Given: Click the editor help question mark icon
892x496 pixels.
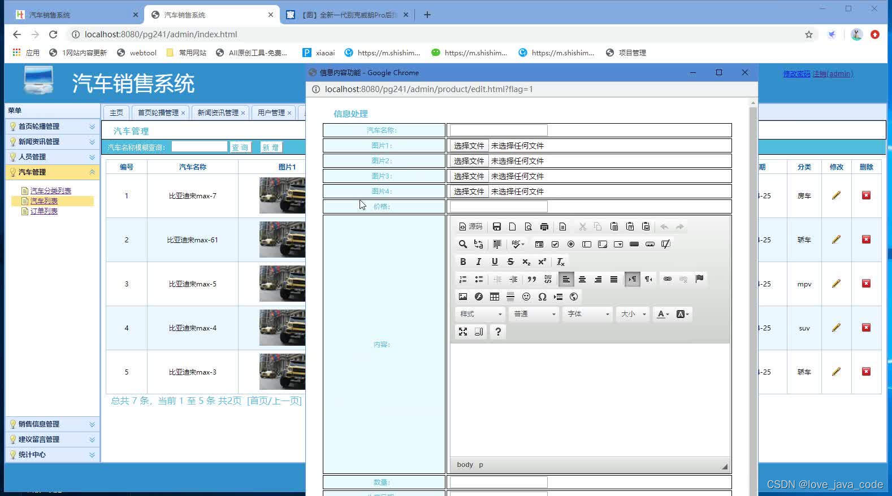Looking at the screenshot, I should click(498, 332).
